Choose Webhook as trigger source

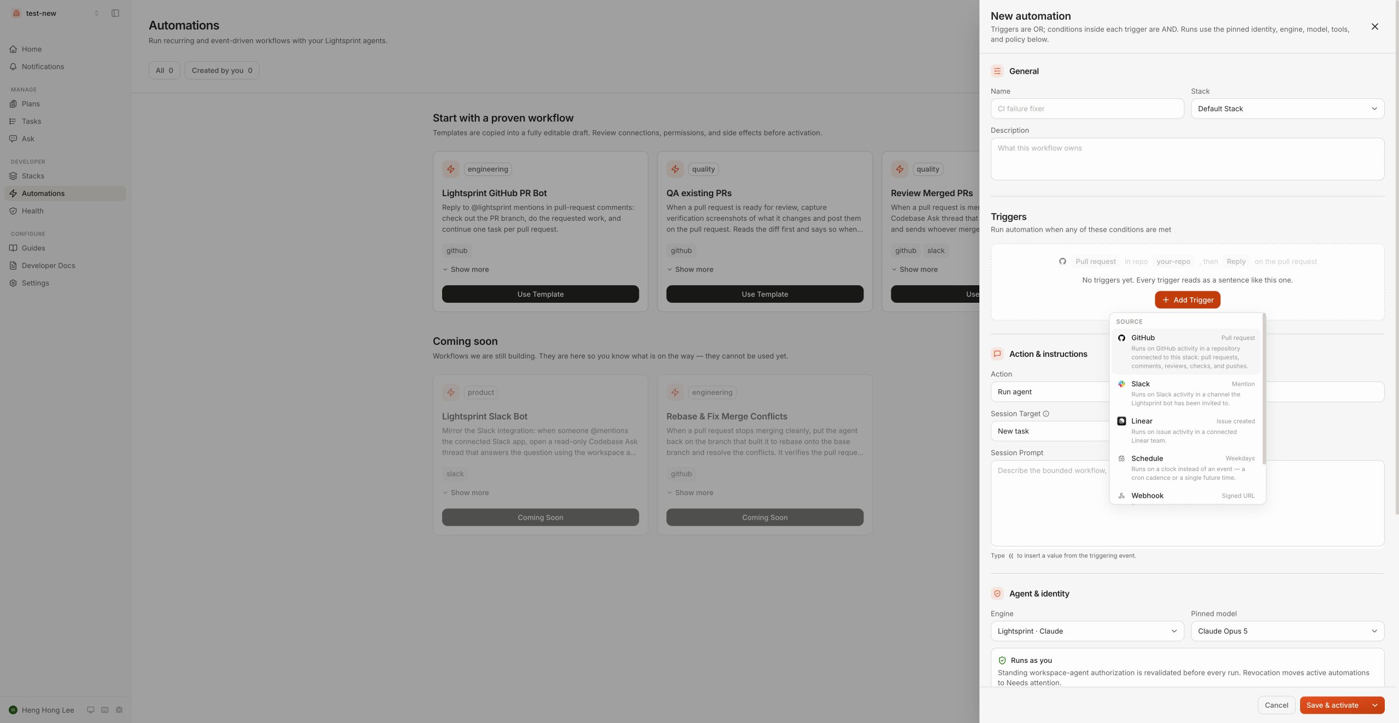coord(1185,496)
